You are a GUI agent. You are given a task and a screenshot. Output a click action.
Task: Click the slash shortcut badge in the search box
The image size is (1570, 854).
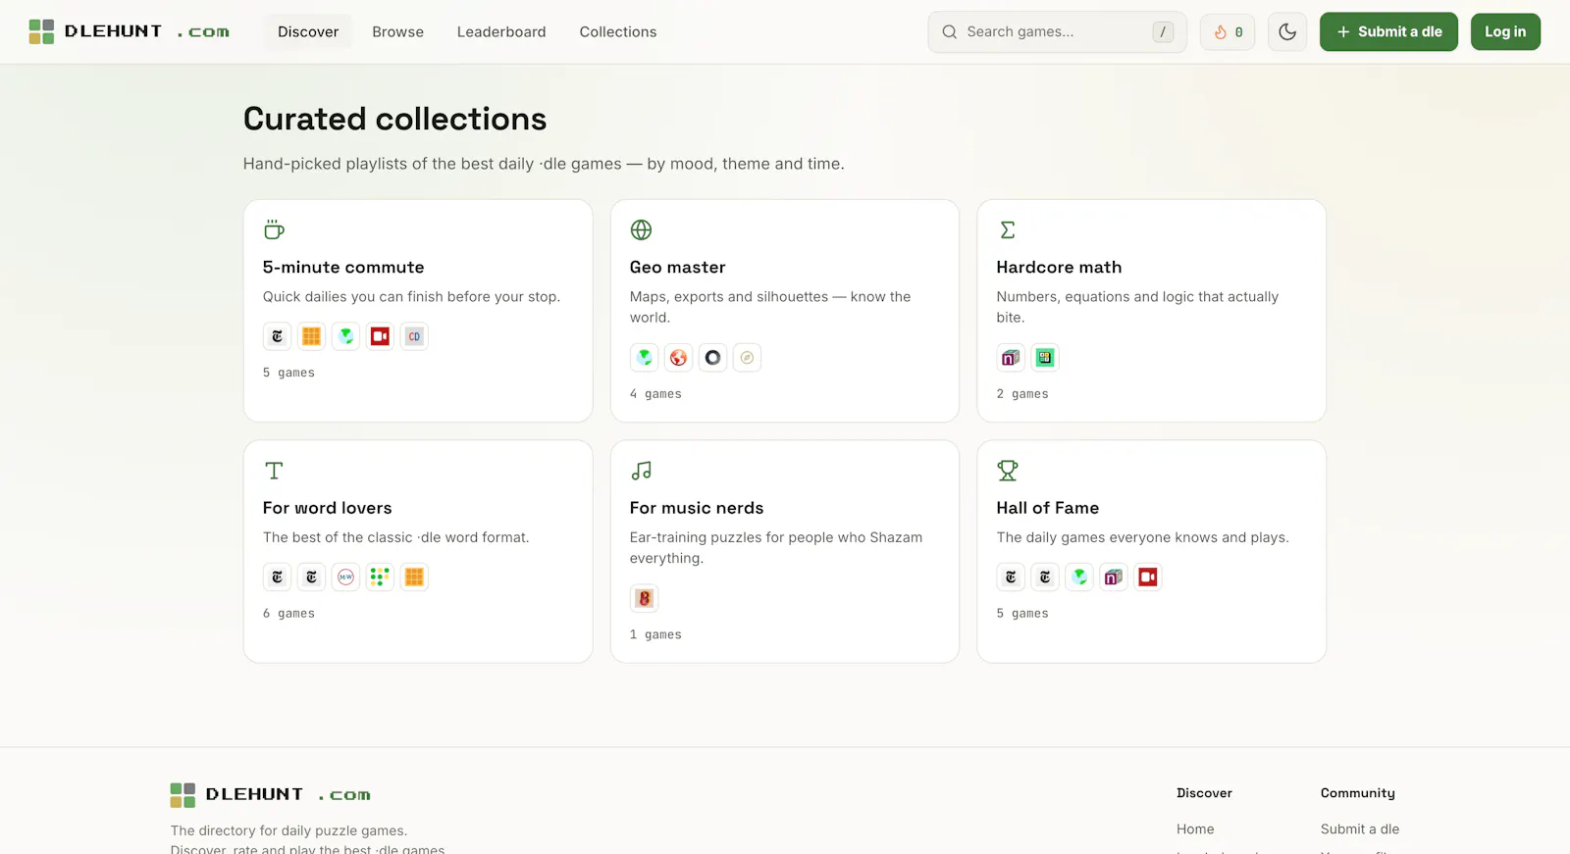pos(1163,32)
